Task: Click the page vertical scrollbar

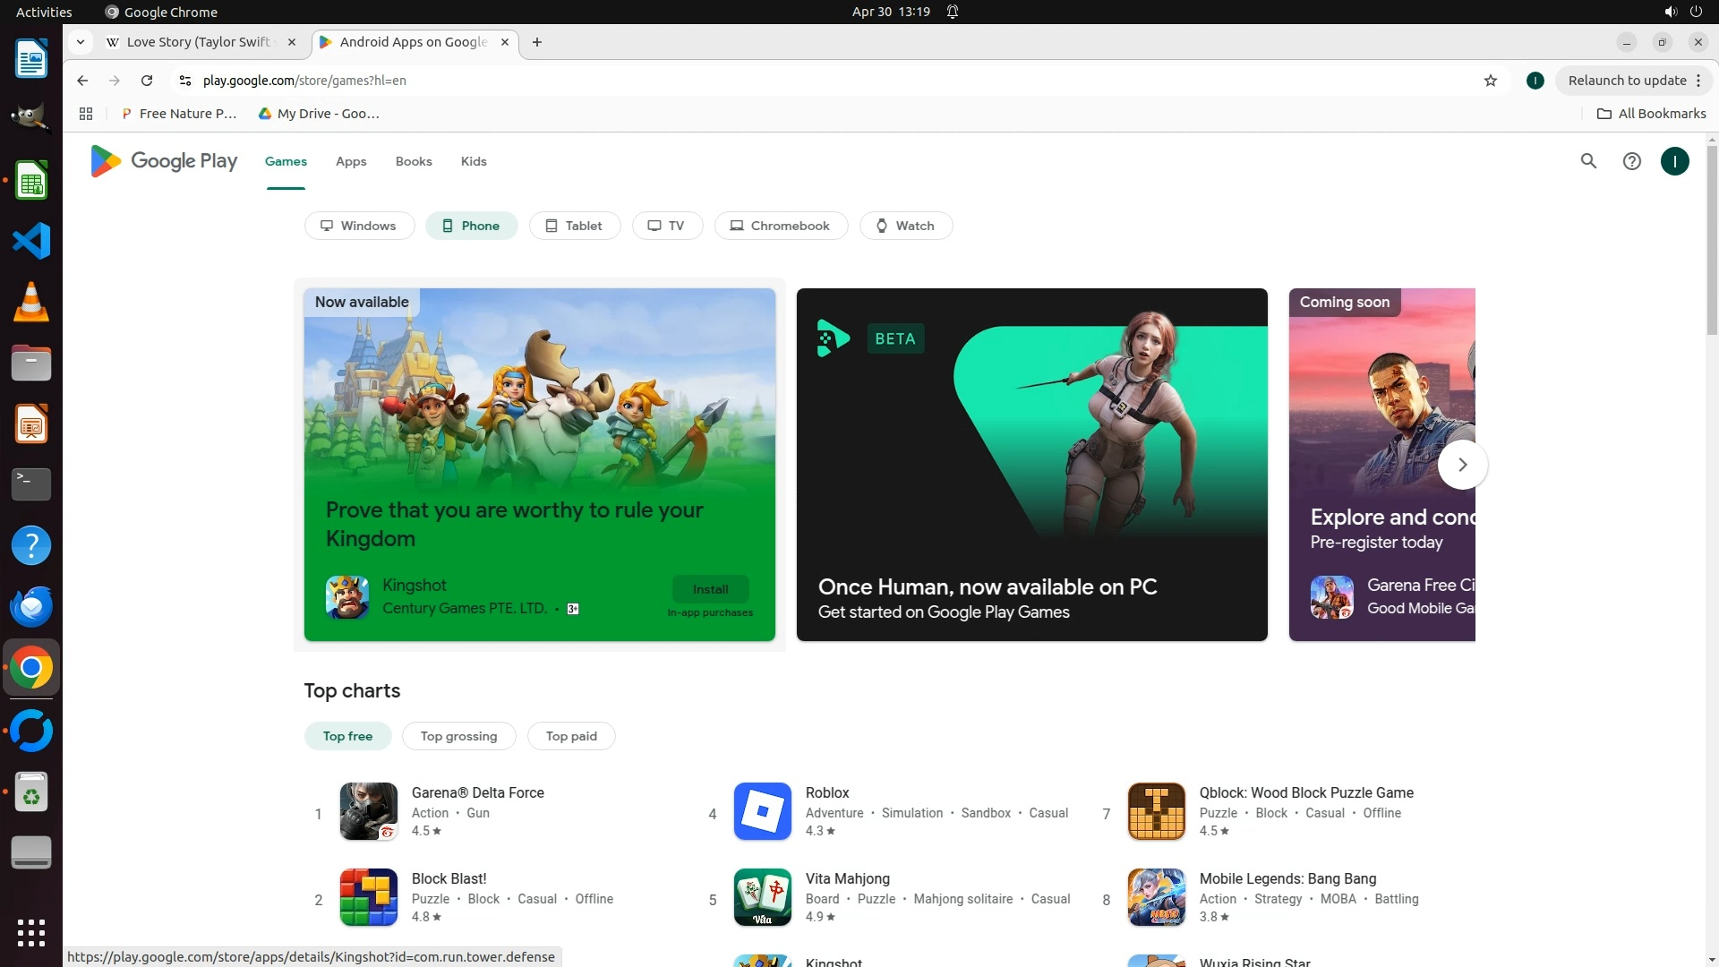Action: [x=1712, y=242]
